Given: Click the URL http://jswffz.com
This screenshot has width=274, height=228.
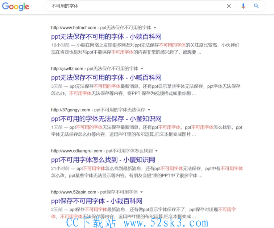Looking at the screenshot, I should coord(67,69).
